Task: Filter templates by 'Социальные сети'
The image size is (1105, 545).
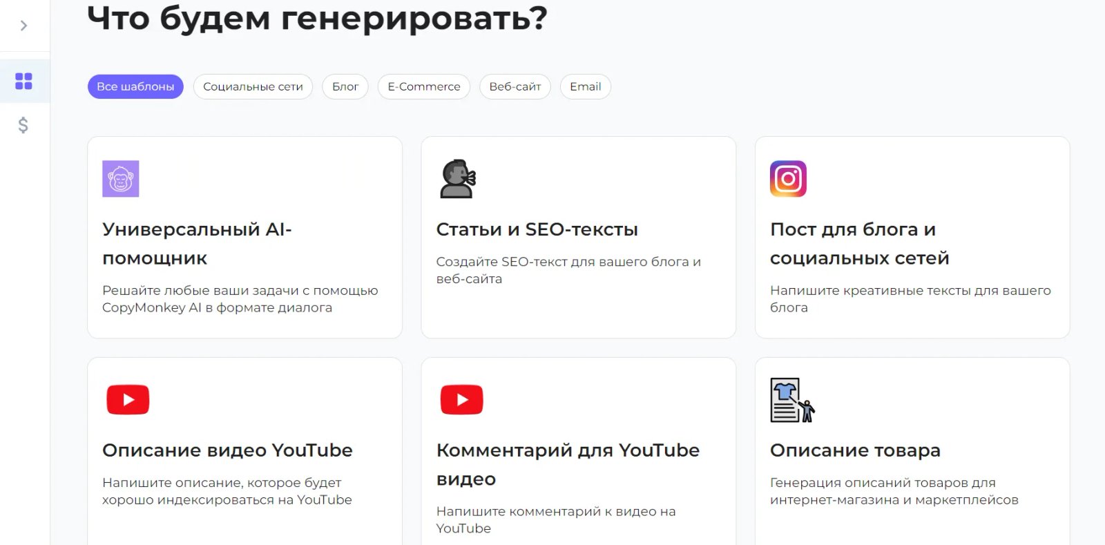Action: 253,86
